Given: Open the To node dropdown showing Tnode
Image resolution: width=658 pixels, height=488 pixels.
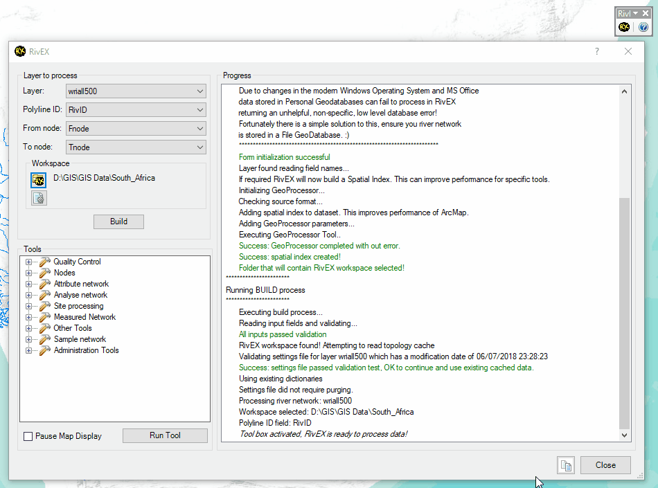Looking at the screenshot, I should 136,147.
